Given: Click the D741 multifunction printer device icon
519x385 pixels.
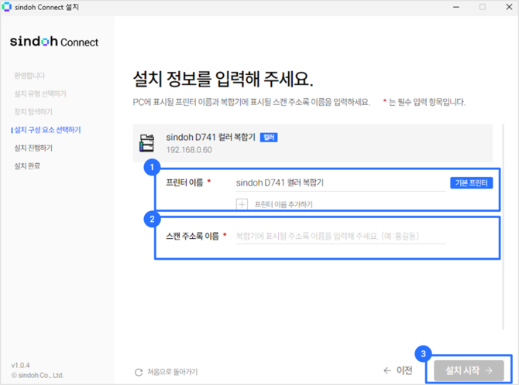Looking at the screenshot, I should pyautogui.click(x=146, y=143).
